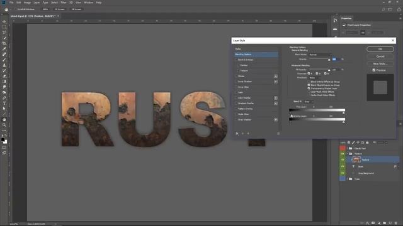Open the File menu
This screenshot has width=403, height=226.
pos(11,3)
